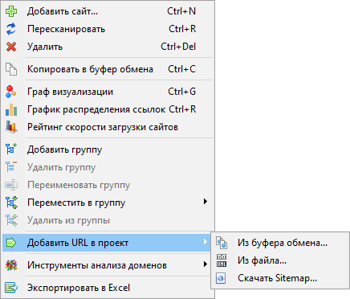350x299 pixels.
Task: Open Граф визуализации
Action: [107, 92]
